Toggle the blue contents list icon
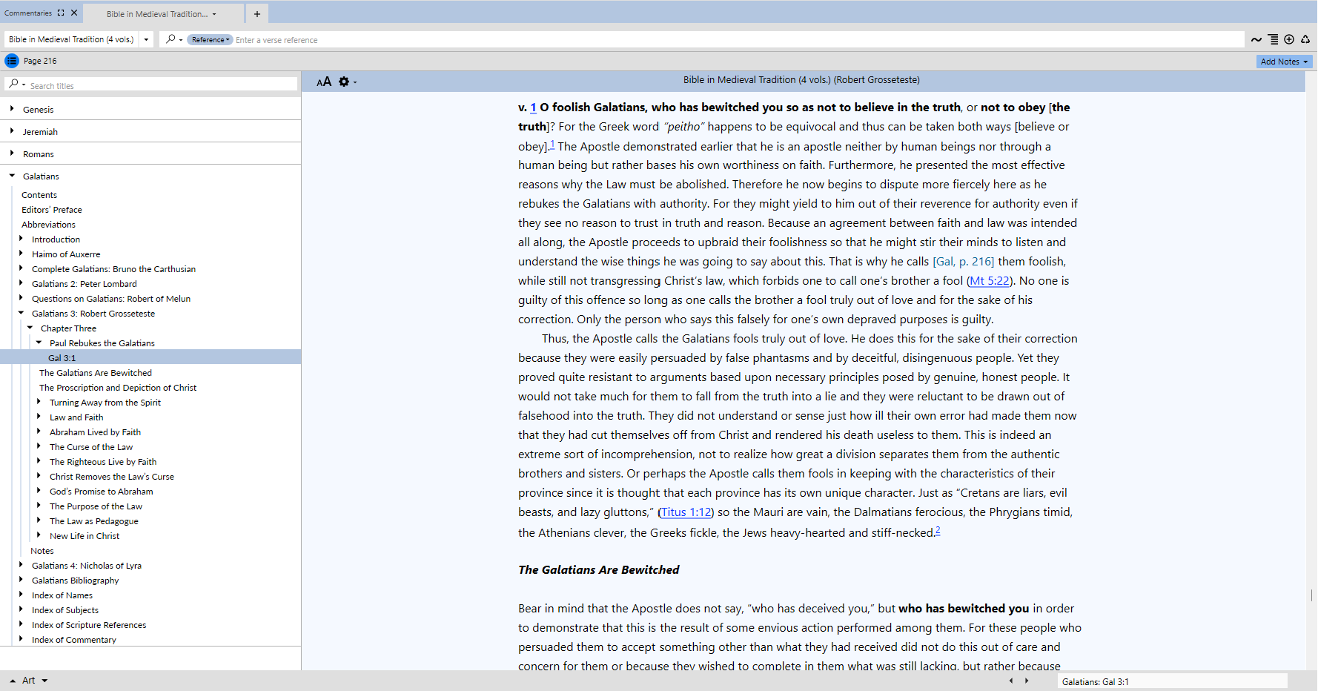Viewport: 1318px width, 691px height. click(x=12, y=61)
